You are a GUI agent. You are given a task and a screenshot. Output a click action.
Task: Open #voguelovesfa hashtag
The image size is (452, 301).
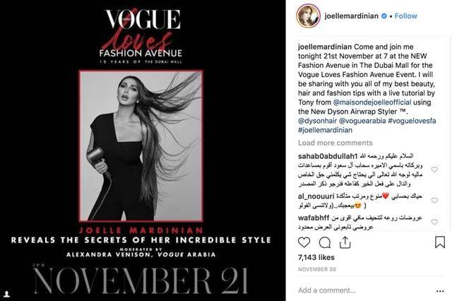click(x=412, y=121)
